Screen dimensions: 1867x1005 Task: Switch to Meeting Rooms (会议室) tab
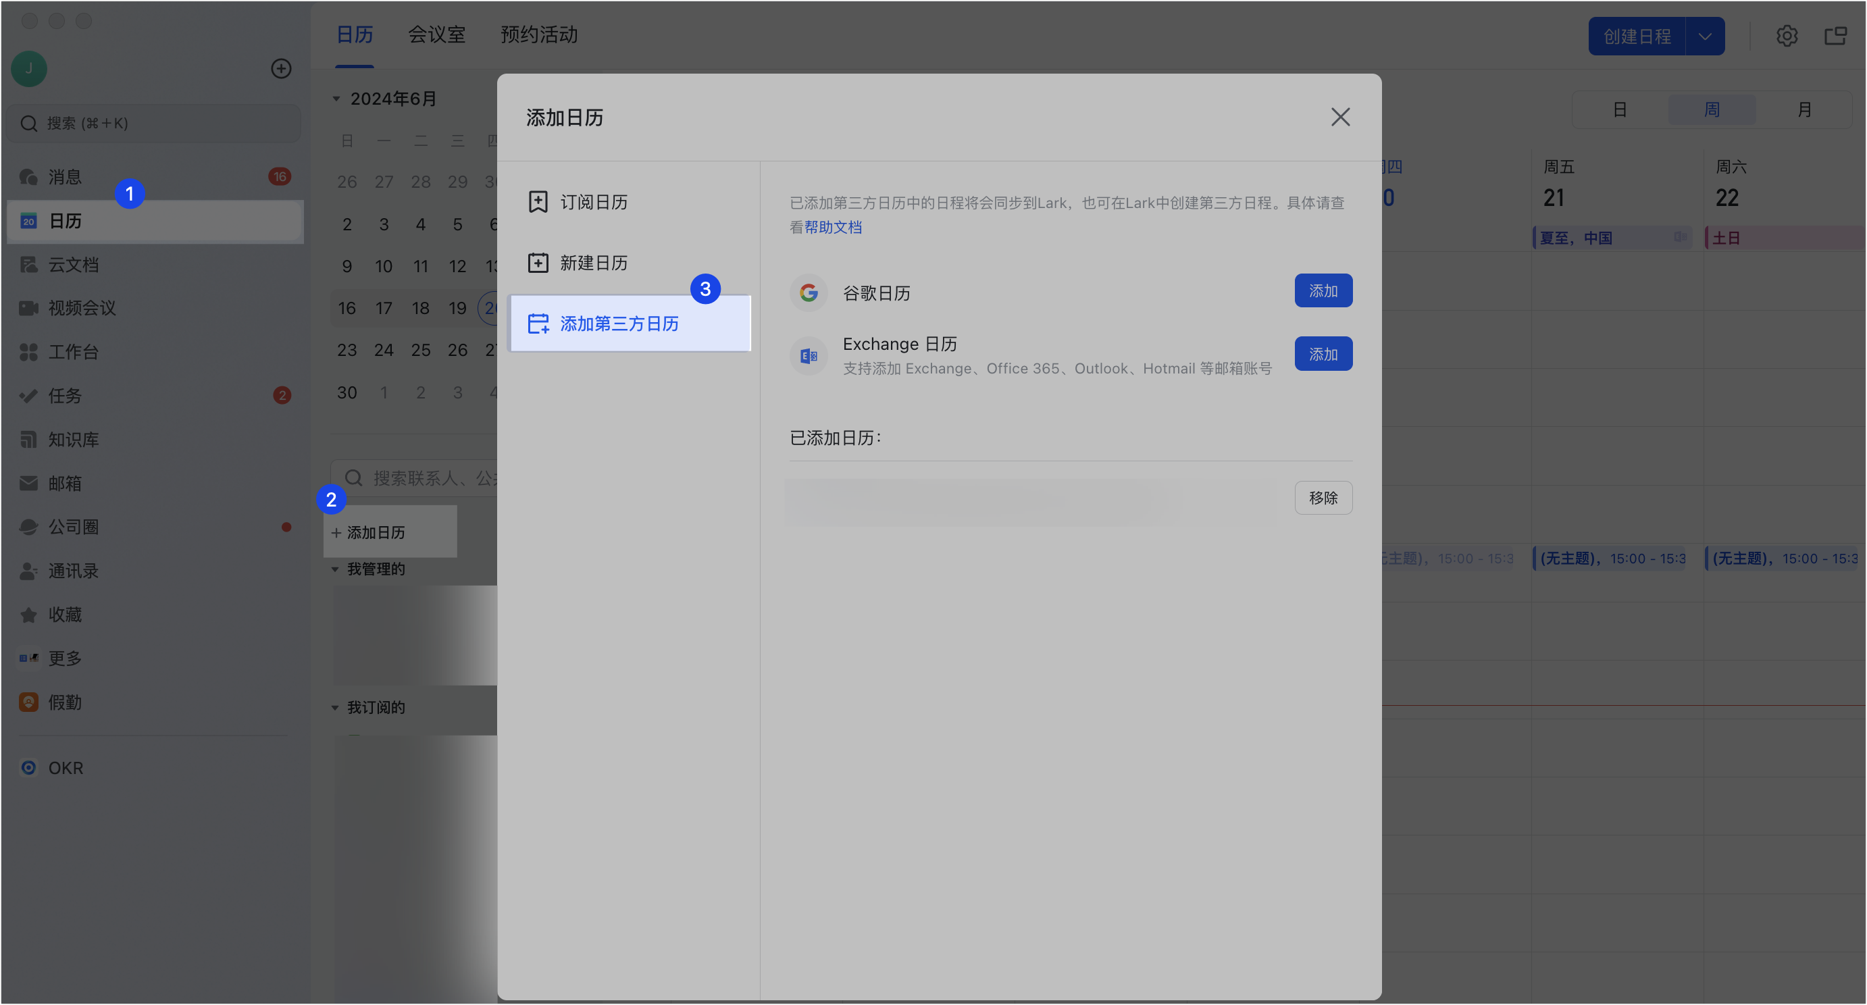pyautogui.click(x=436, y=34)
